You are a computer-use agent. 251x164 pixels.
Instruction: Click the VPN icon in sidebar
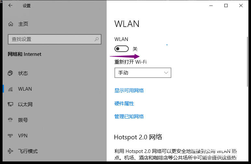pyautogui.click(x=10, y=135)
